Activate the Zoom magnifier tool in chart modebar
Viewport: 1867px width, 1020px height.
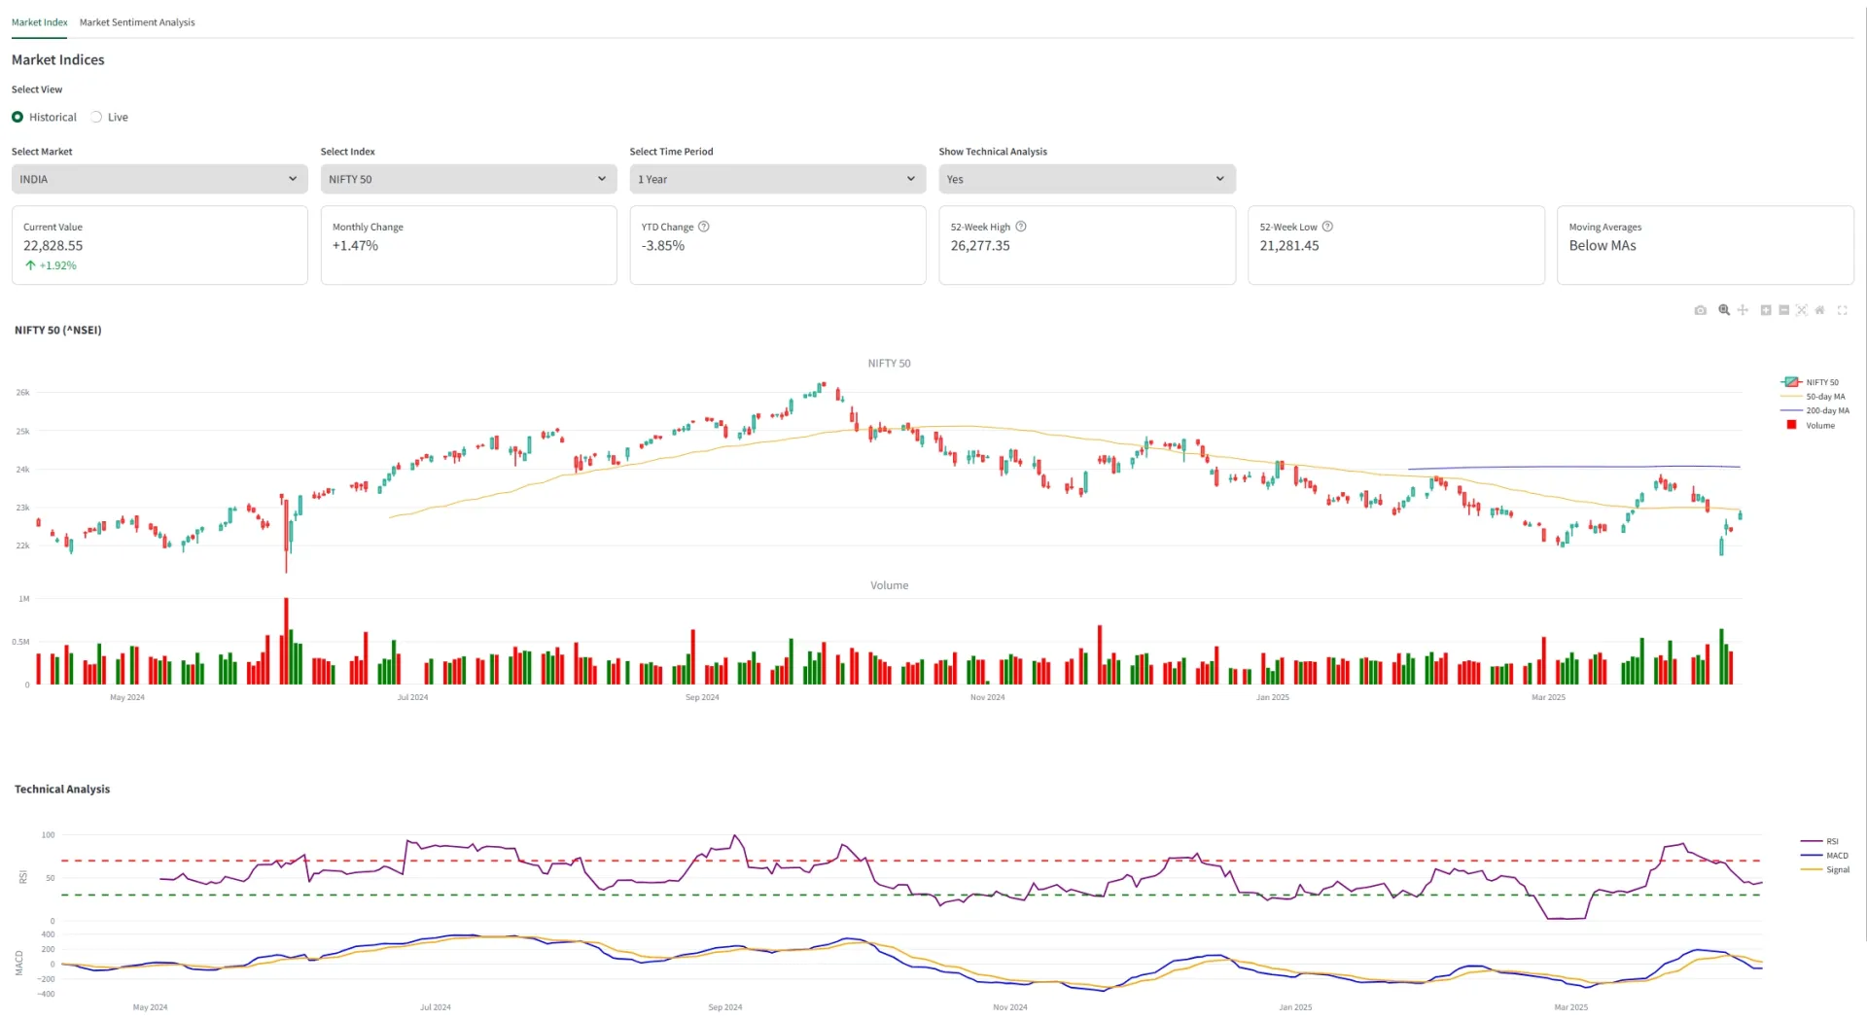coord(1724,310)
